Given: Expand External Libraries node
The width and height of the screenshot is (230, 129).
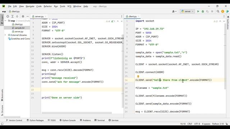Looking at the screenshot, I should pyautogui.click(x=5, y=35).
